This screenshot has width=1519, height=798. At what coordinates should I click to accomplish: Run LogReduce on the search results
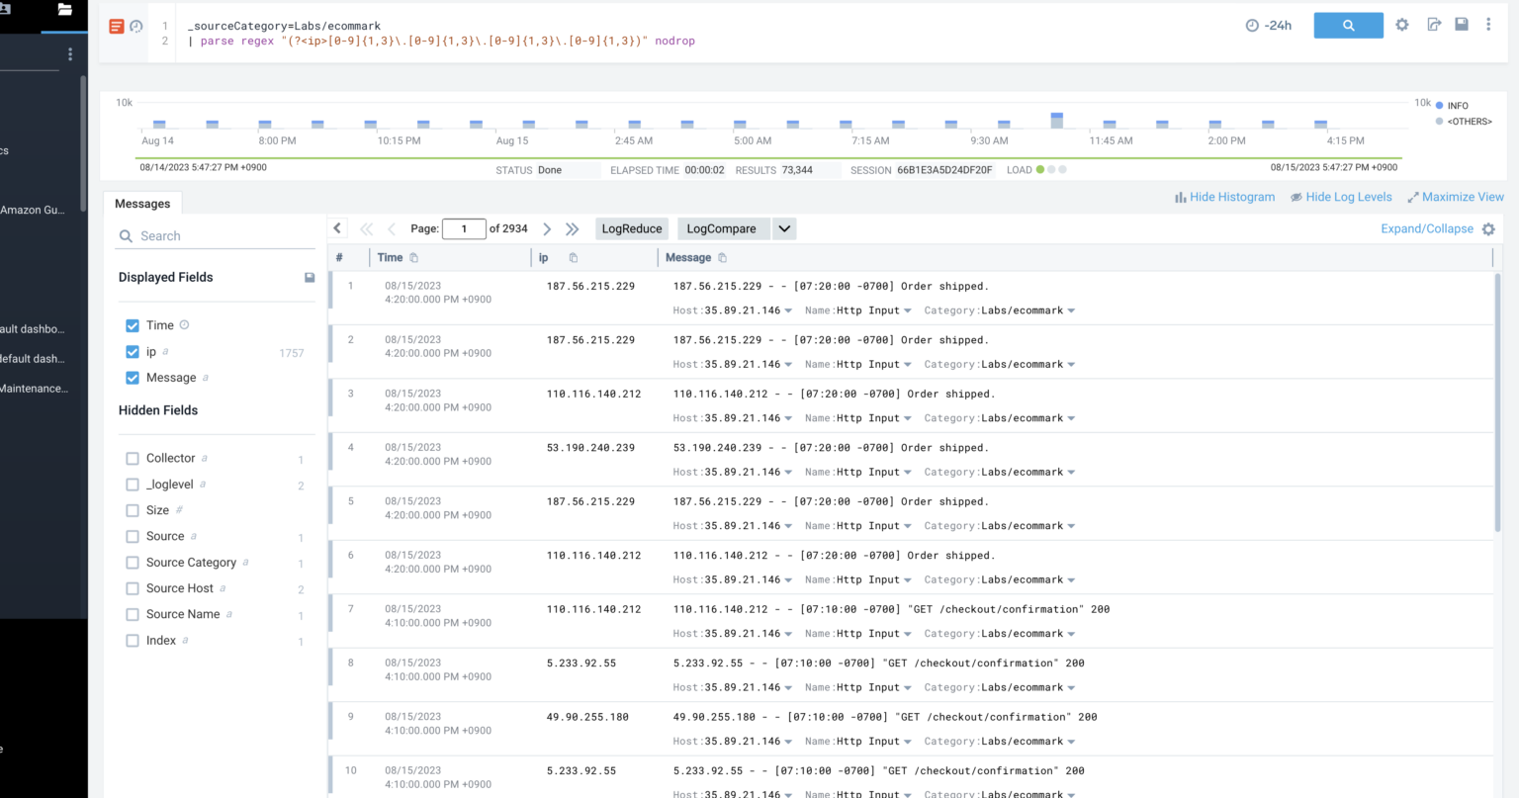(632, 228)
